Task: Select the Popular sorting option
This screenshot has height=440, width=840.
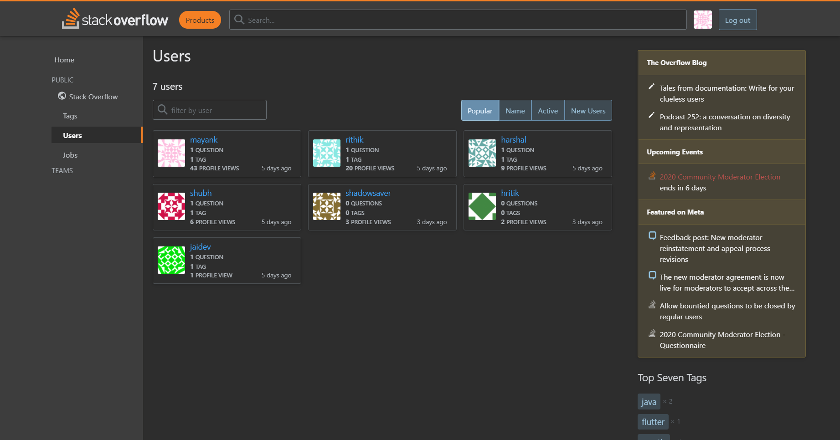Action: point(479,110)
